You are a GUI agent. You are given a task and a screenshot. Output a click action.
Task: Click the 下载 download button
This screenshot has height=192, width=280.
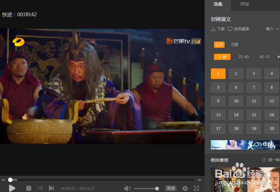tap(218, 29)
